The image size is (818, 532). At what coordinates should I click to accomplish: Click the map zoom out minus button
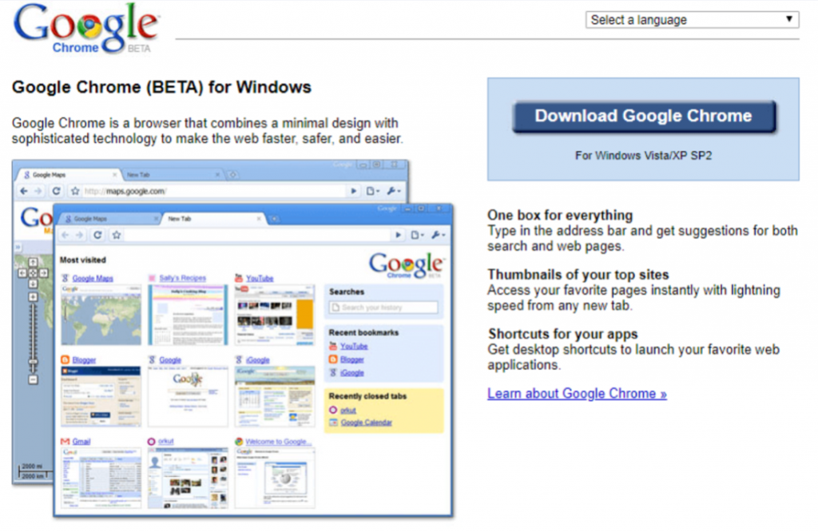(x=33, y=379)
